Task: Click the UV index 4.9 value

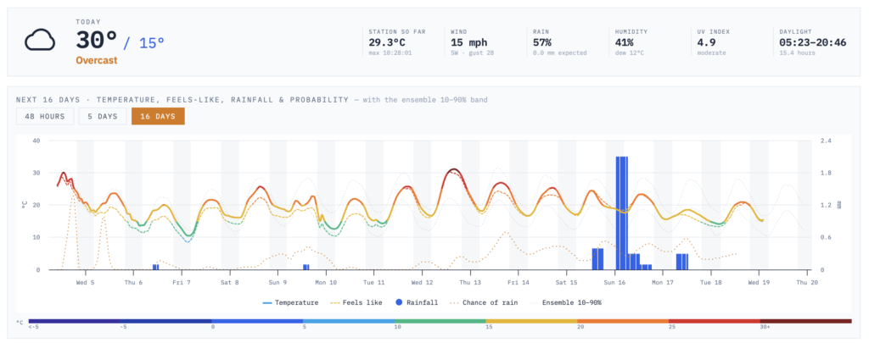Action: 705,42
